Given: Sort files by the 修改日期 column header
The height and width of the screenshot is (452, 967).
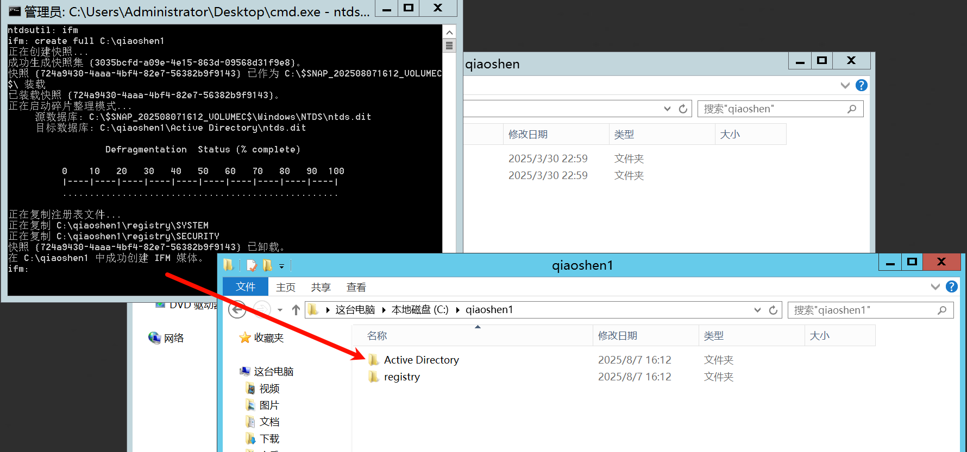Looking at the screenshot, I should 617,336.
